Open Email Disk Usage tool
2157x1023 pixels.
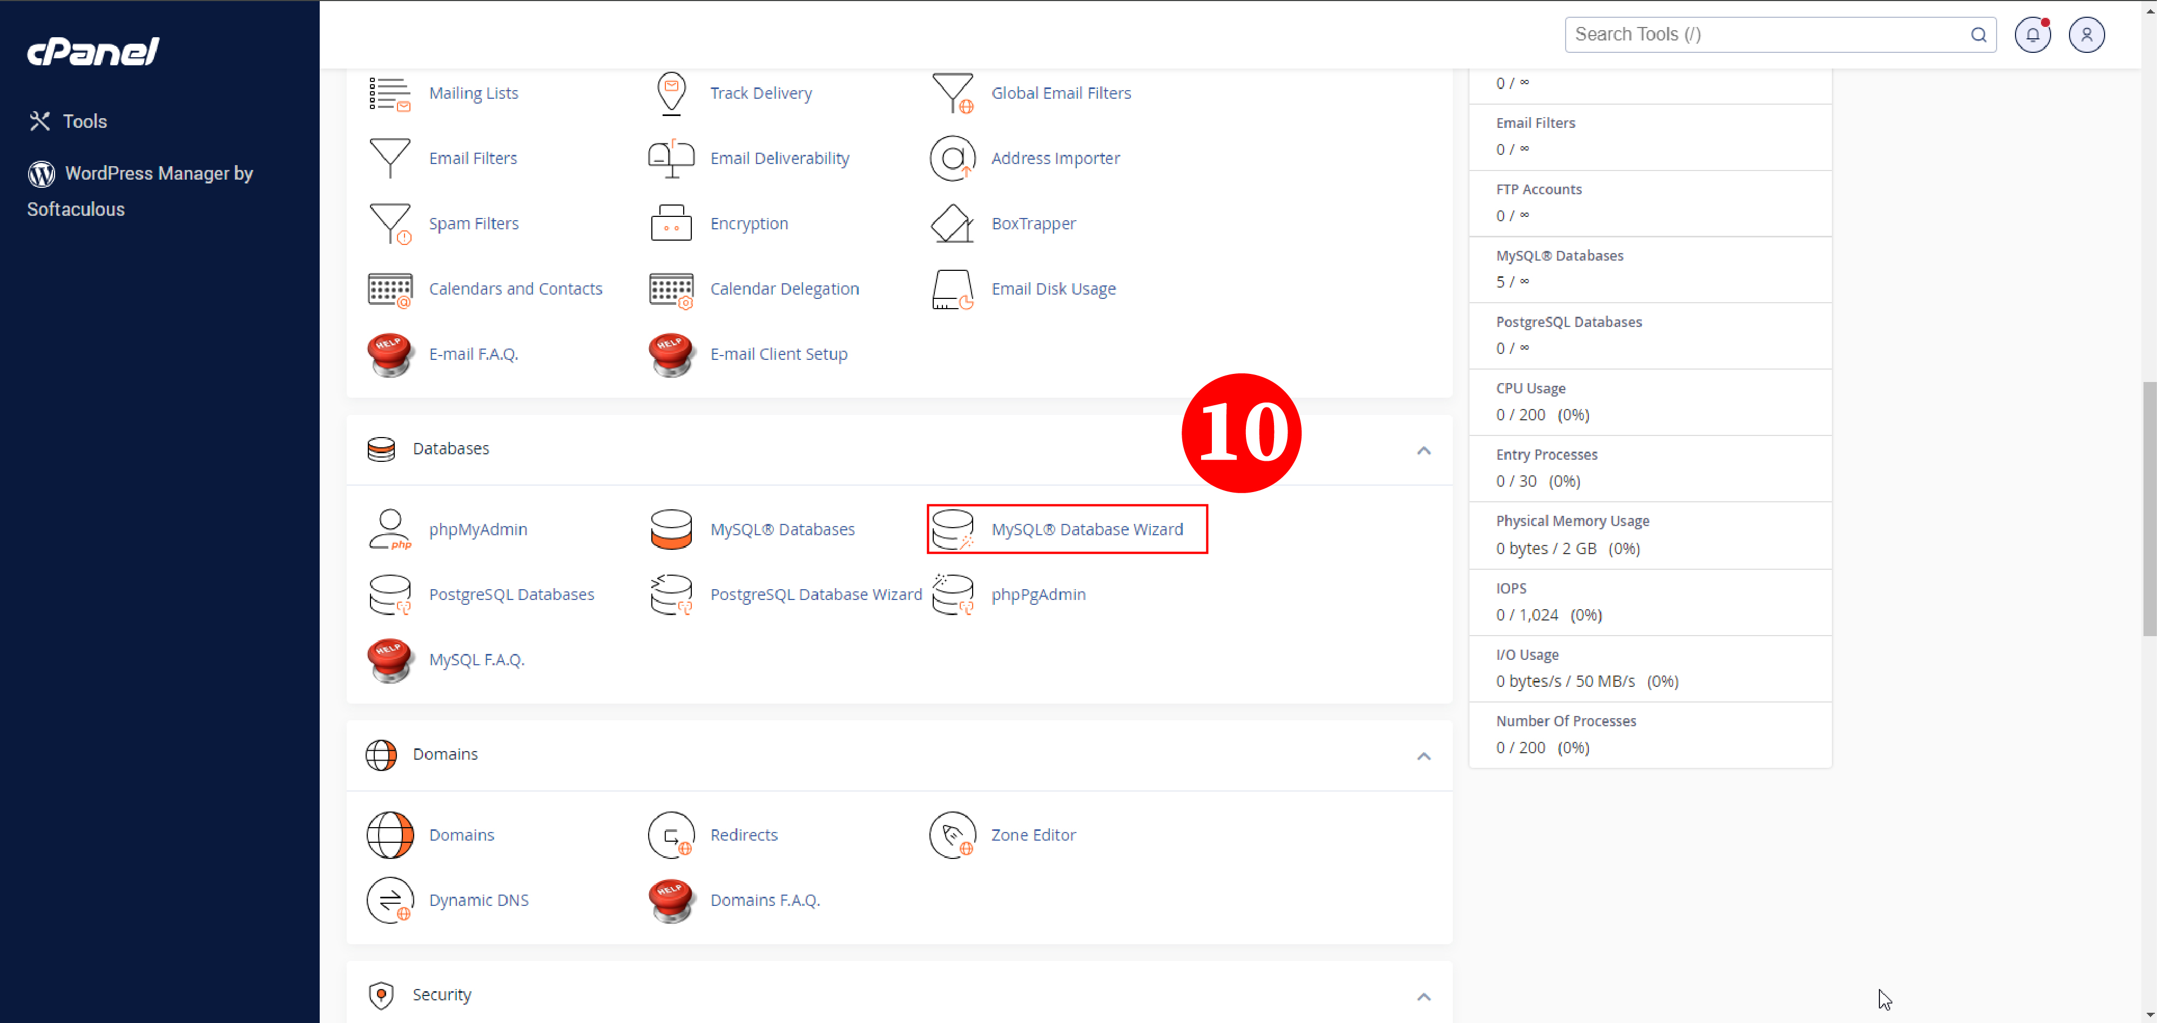(x=1054, y=288)
